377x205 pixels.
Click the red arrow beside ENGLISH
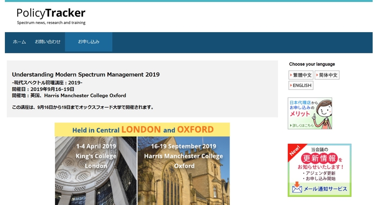pos(291,85)
